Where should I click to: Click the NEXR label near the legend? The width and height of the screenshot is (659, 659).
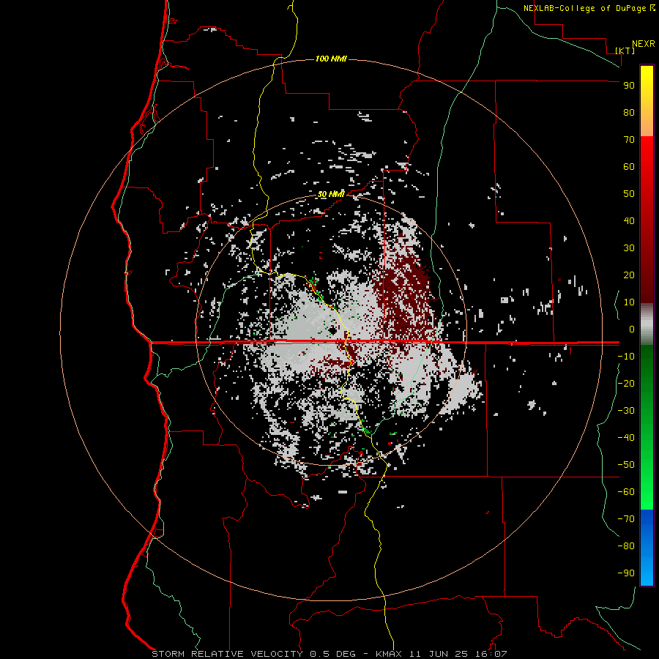[x=644, y=44]
